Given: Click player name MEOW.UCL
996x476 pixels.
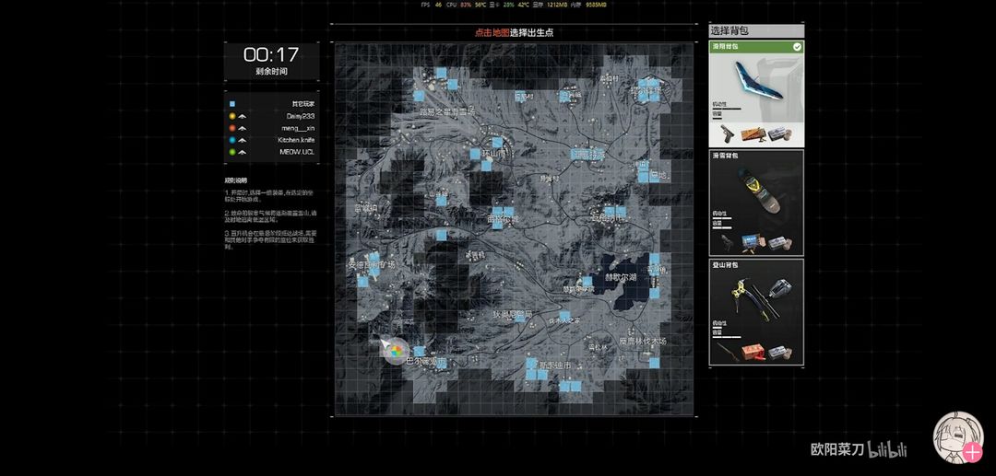Looking at the screenshot, I should [297, 152].
